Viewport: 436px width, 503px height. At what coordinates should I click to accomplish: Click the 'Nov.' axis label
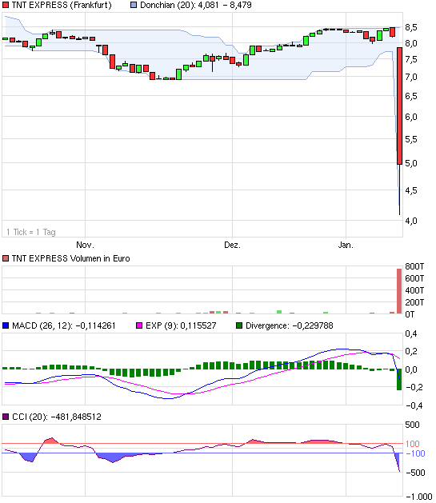[x=85, y=245]
